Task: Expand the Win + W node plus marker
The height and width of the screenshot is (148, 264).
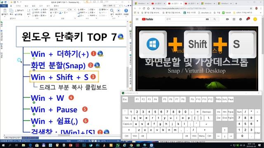Action: [x=34, y=102]
